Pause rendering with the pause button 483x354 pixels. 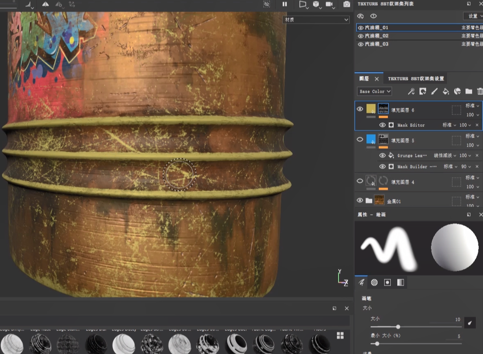[x=285, y=4]
